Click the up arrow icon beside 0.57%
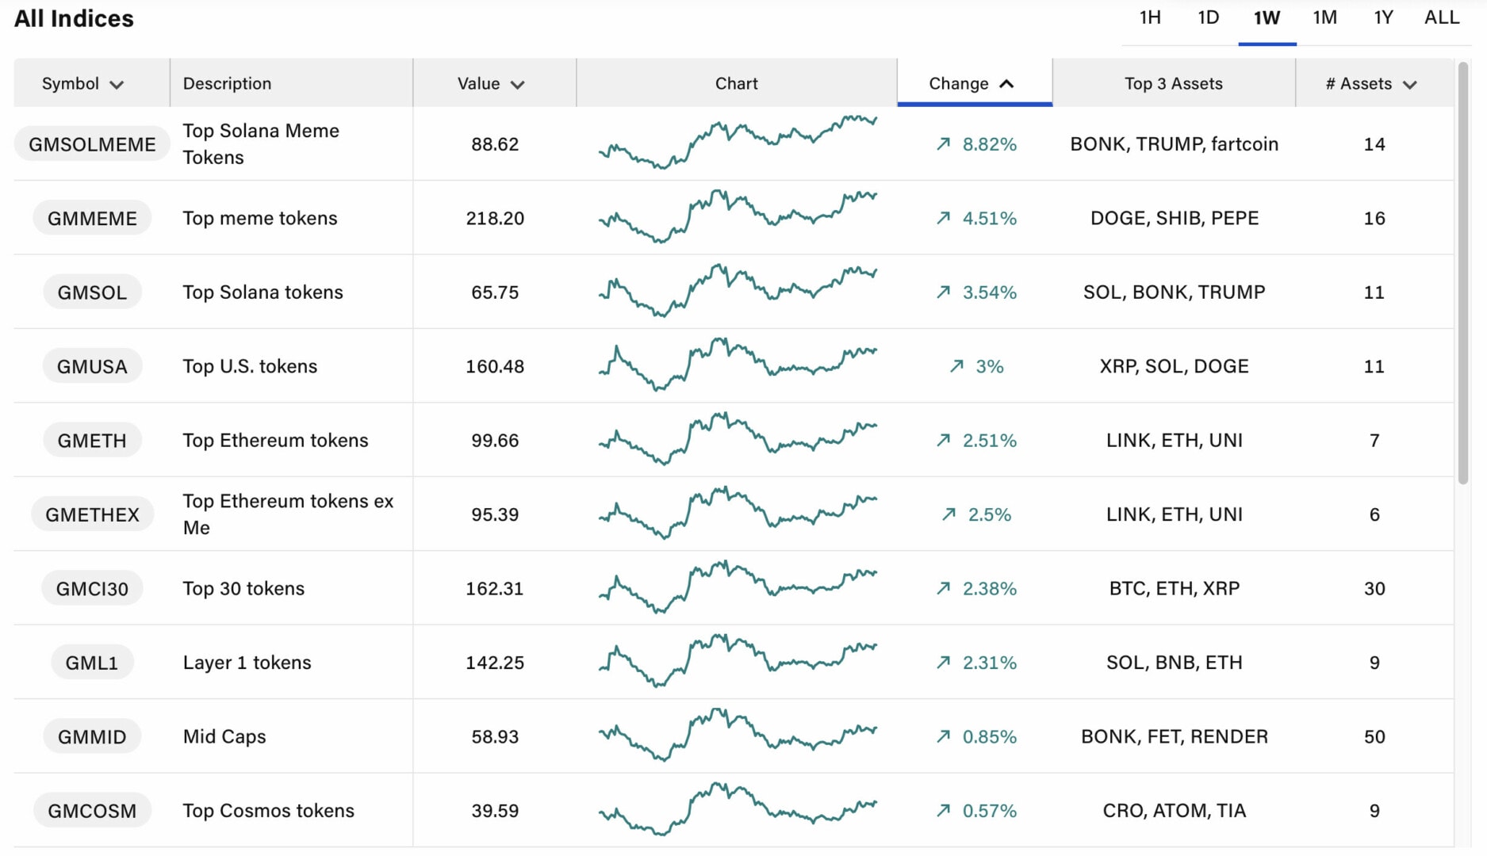The width and height of the screenshot is (1487, 856). (x=943, y=810)
